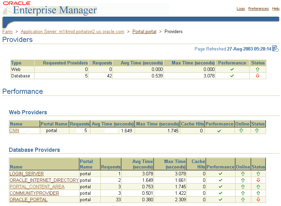The width and height of the screenshot is (281, 206).
Task: Click COMMUNITYPROVIDER max time 1.422
Action: point(181,193)
